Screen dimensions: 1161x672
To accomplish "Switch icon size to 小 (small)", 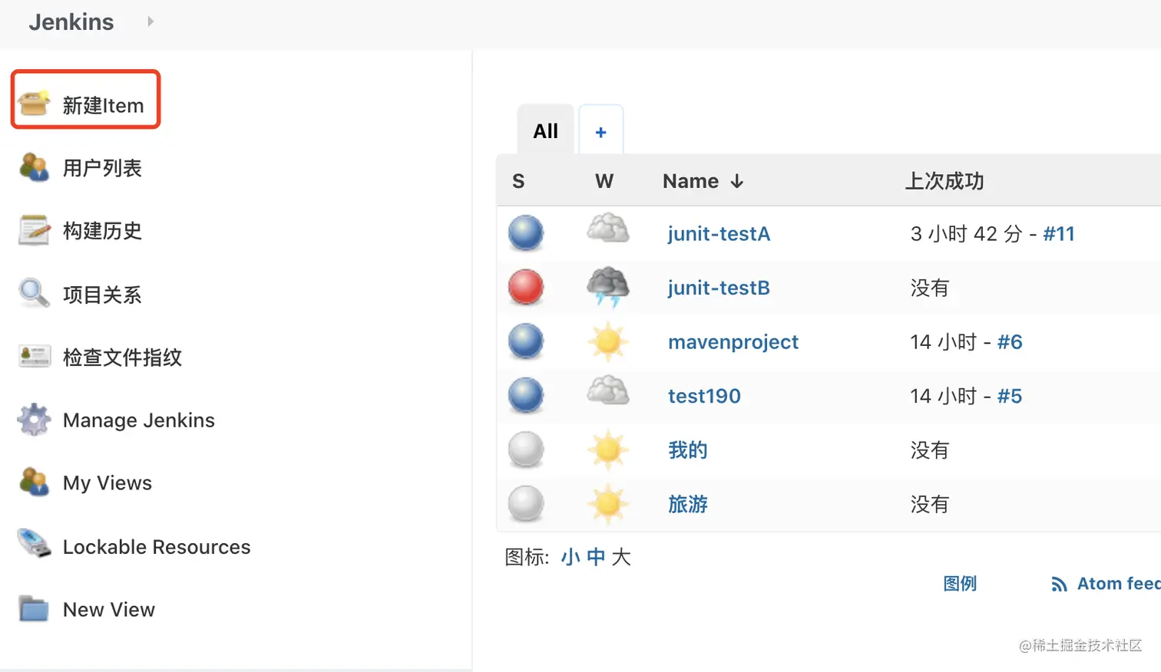I will 570,558.
